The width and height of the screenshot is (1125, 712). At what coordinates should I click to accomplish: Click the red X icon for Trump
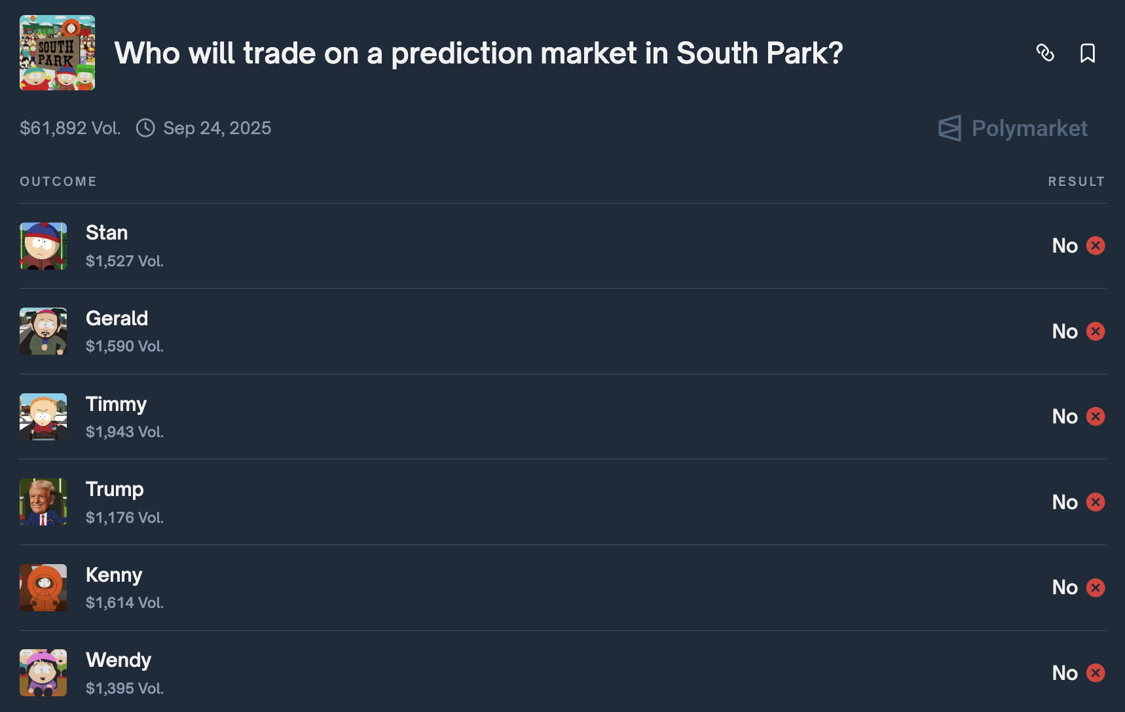[x=1096, y=502]
